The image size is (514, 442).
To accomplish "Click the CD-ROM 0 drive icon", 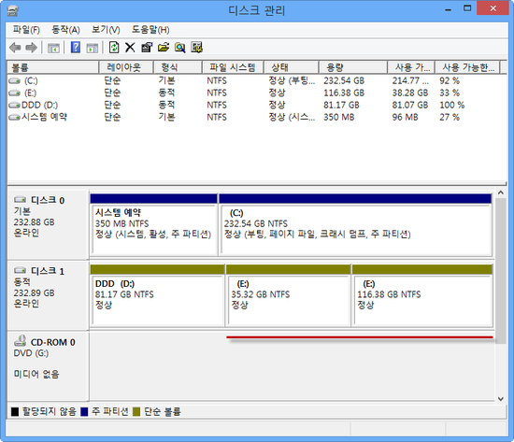I will tap(20, 341).
